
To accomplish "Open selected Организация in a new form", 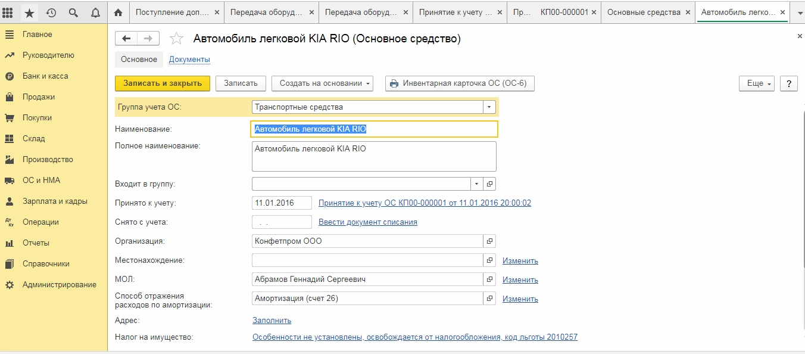I will coord(490,241).
